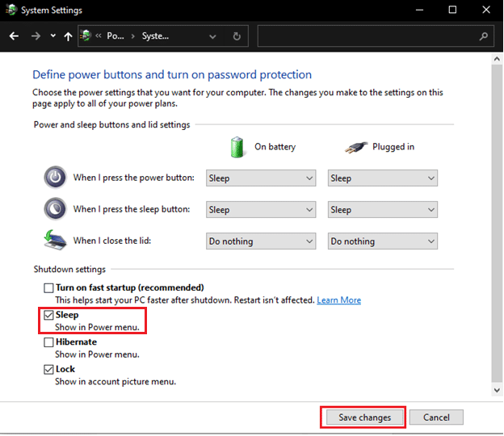Click the laptop lid close icon
This screenshot has height=436, width=504.
point(54,241)
